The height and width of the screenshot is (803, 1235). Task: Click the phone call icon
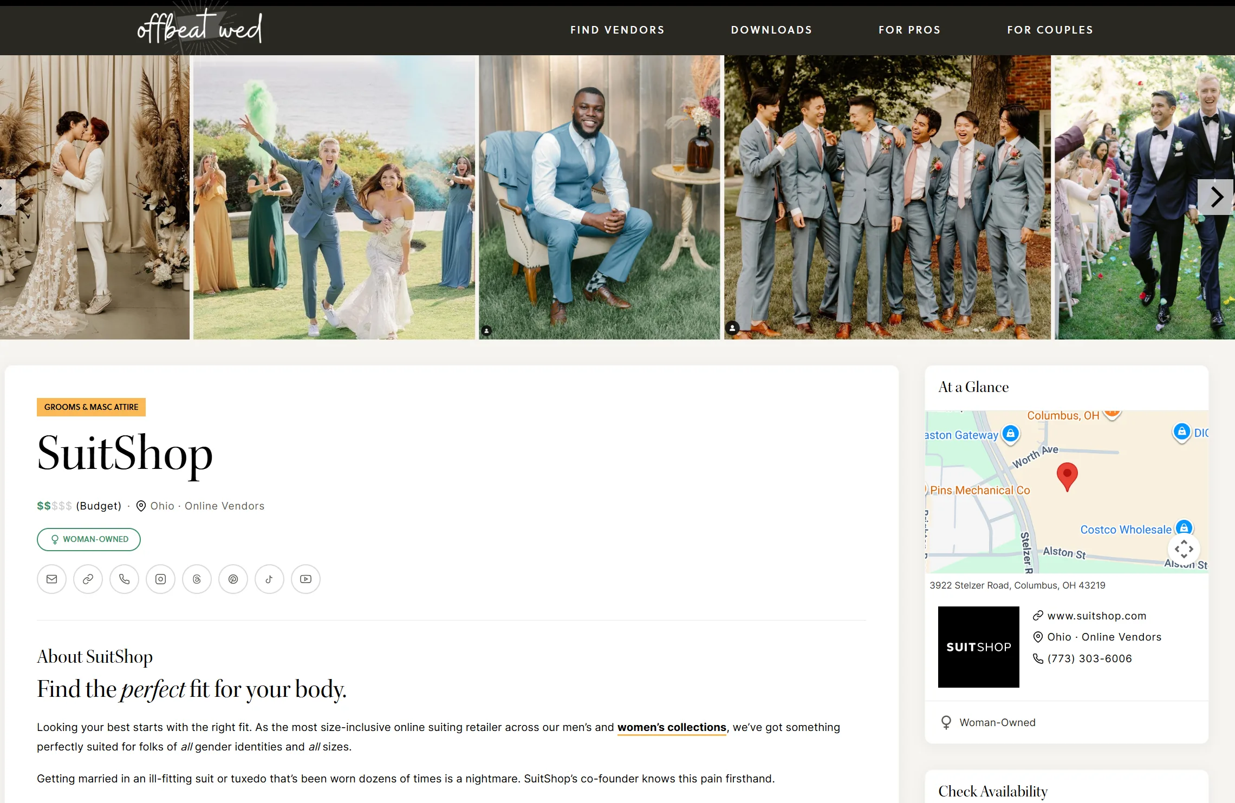coord(124,579)
